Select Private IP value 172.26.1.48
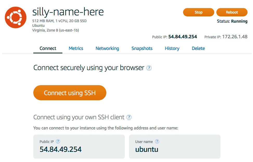Image resolution: width=253 pixels, height=162 pixels. [235, 37]
